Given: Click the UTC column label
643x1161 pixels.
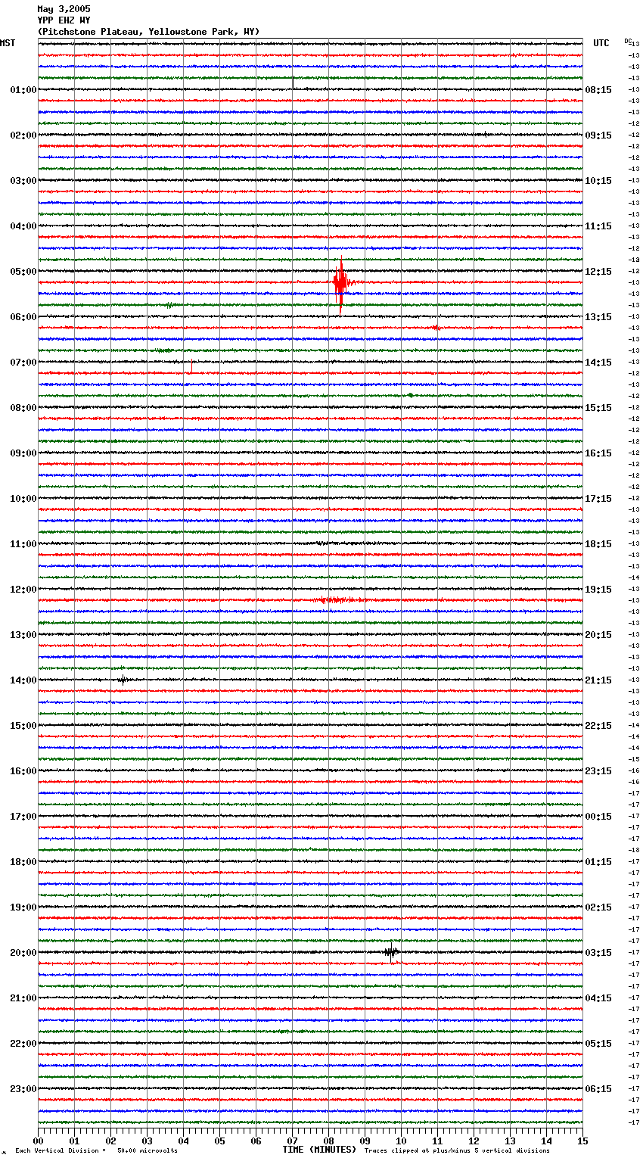Looking at the screenshot, I should tap(601, 43).
